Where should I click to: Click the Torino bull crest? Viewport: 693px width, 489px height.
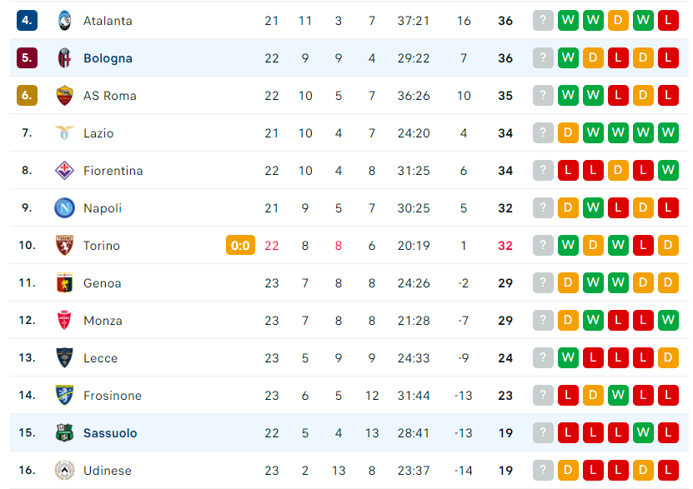point(64,246)
